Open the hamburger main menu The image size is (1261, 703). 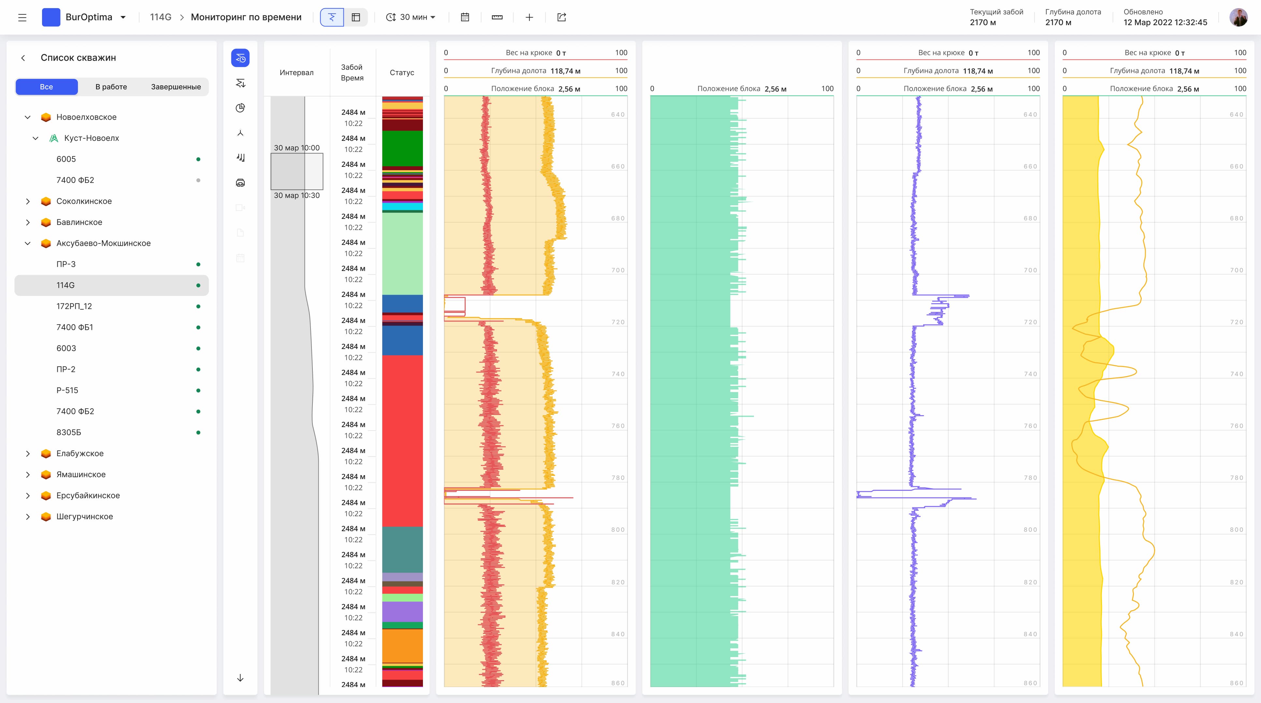(22, 18)
